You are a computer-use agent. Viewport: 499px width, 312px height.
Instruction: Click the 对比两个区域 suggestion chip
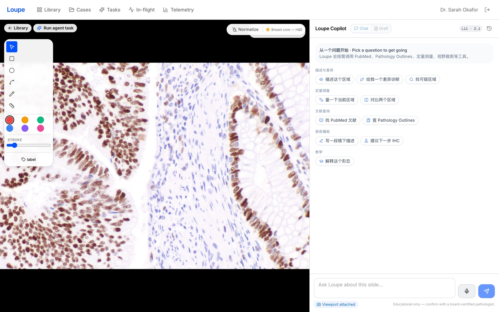point(380,100)
